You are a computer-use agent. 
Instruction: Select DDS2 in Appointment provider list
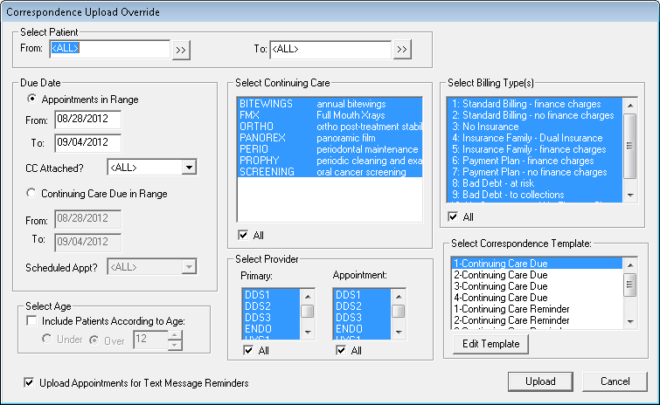348,306
